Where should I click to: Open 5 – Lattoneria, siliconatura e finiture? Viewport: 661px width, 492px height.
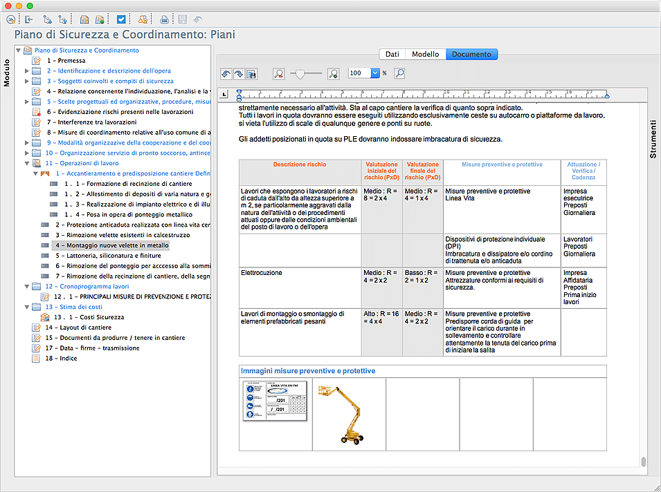[109, 256]
